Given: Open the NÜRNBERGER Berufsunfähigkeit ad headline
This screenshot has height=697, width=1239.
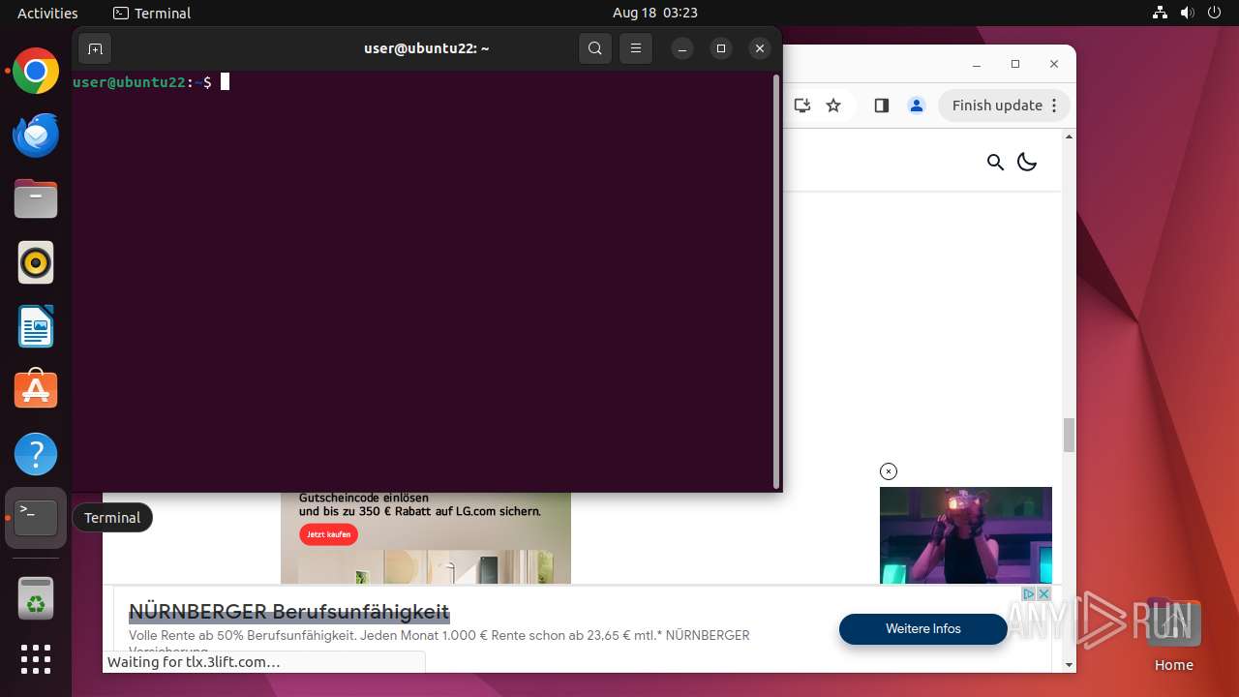Looking at the screenshot, I should tap(289, 612).
